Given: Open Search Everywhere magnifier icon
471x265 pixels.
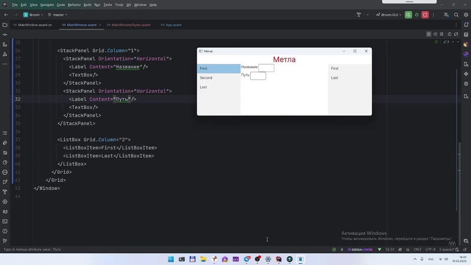Looking at the screenshot, I should 456,15.
